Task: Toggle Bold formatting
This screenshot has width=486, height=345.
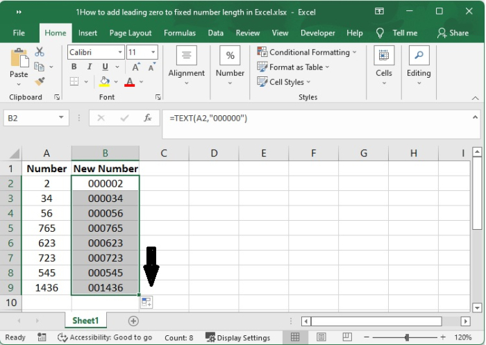Action: pos(74,67)
